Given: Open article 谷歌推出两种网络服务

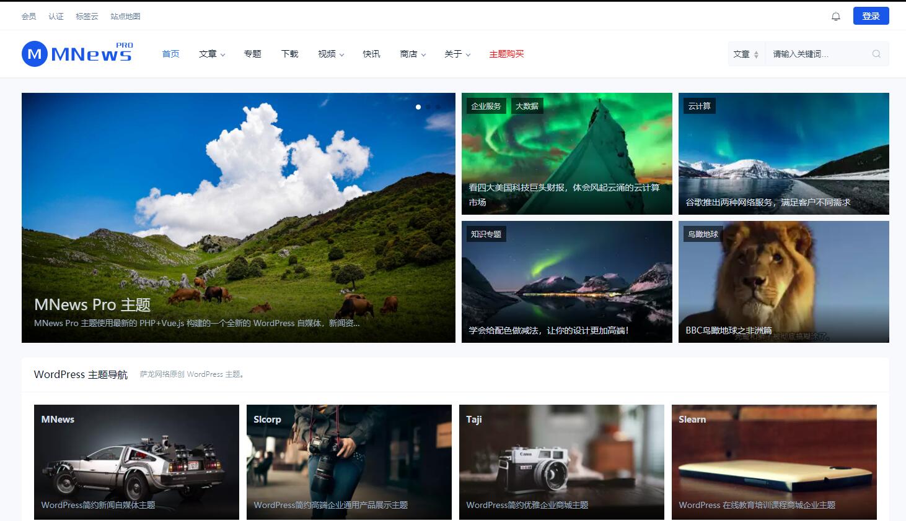Looking at the screenshot, I should (x=768, y=202).
